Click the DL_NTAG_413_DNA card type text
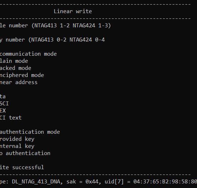This screenshot has height=188, width=197. pyautogui.click(x=36, y=182)
